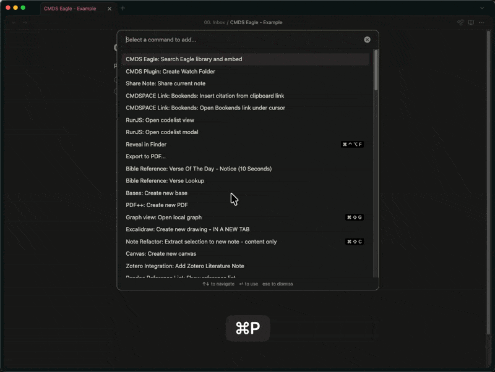The image size is (495, 372).
Task: Select RunJS: Open codelist view
Action: [x=245, y=120]
